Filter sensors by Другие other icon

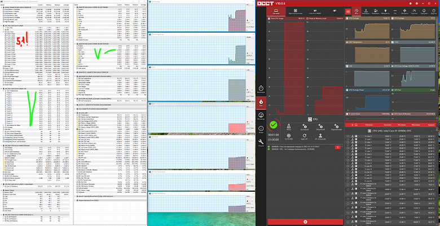[433, 12]
